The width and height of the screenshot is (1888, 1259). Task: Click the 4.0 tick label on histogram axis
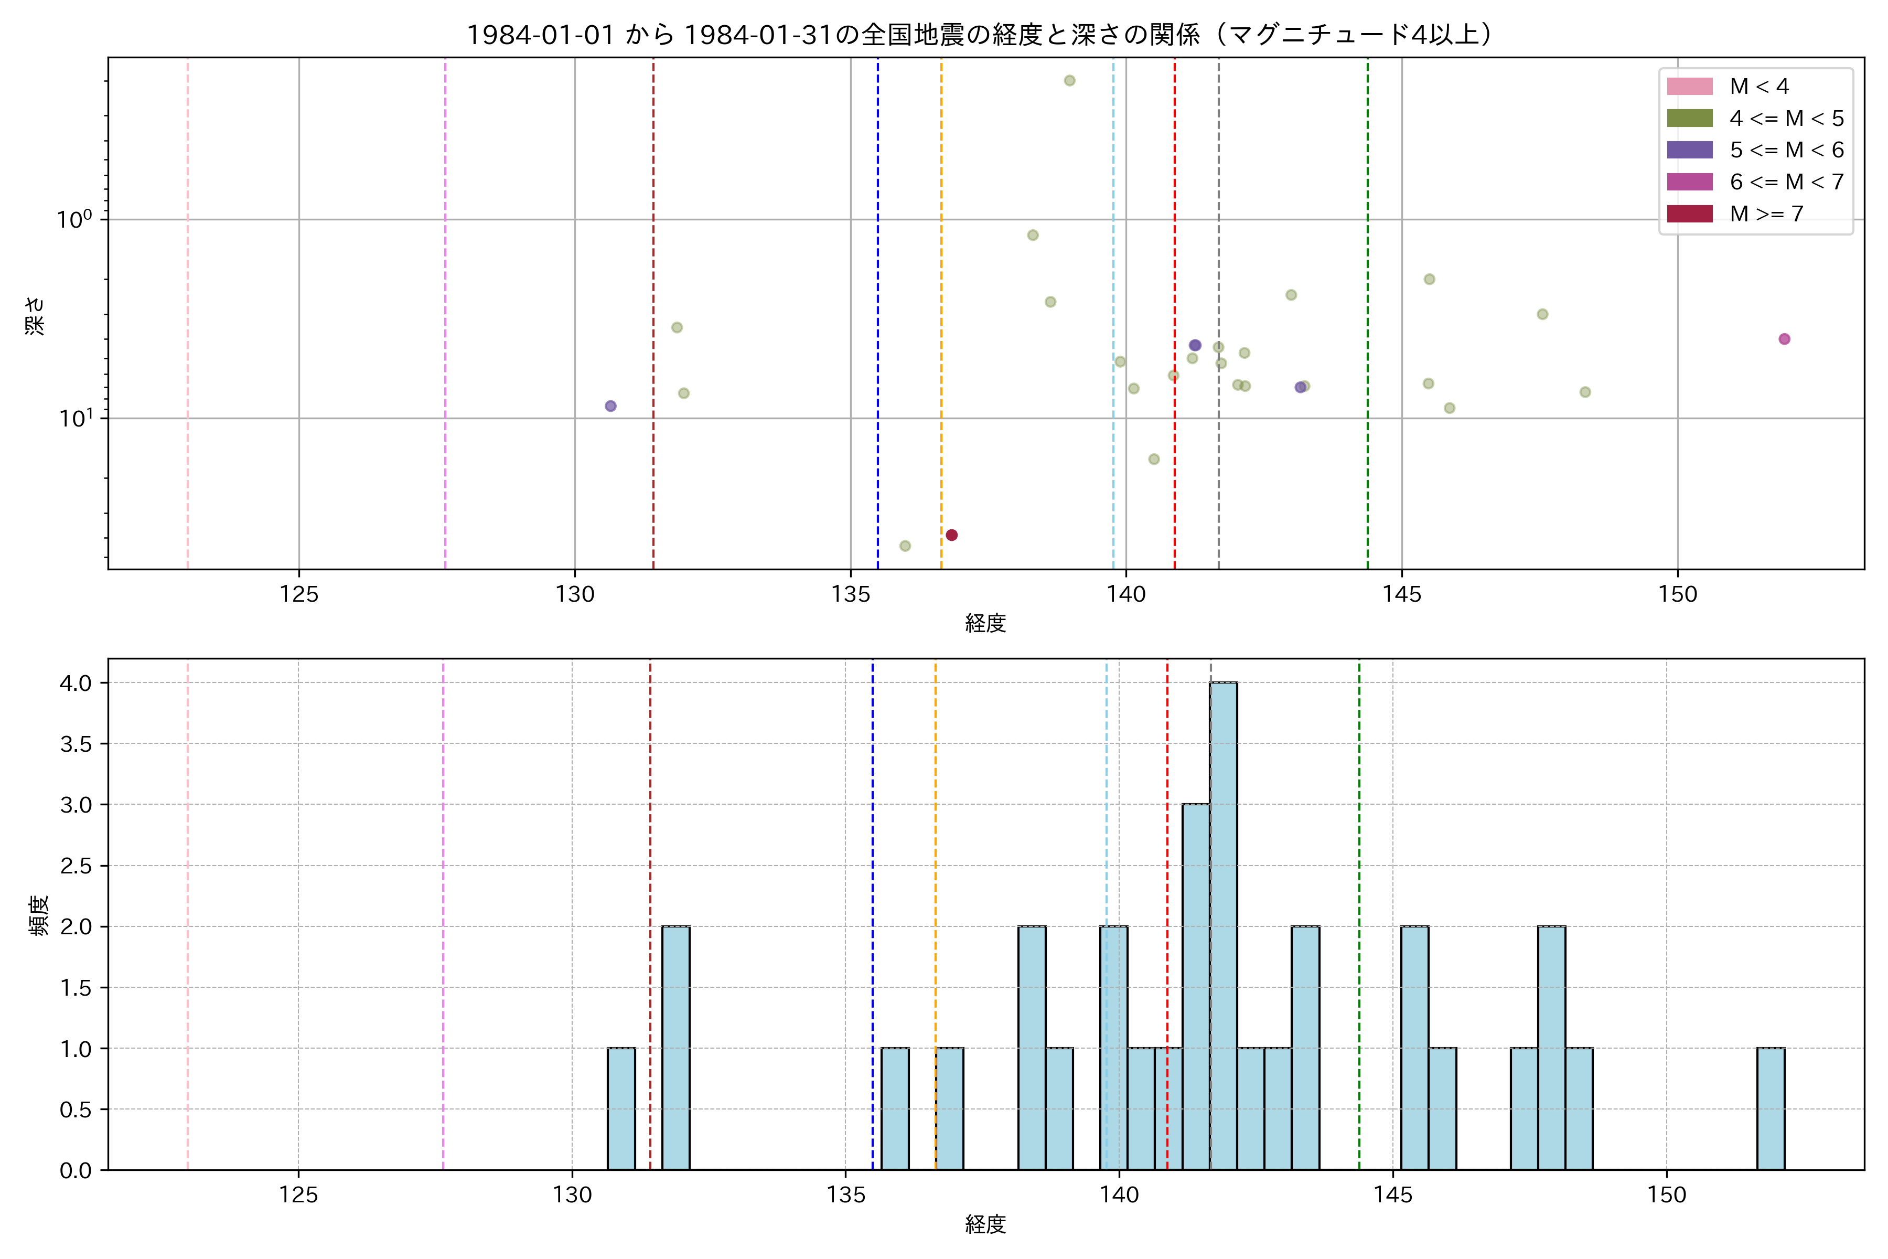click(x=76, y=684)
